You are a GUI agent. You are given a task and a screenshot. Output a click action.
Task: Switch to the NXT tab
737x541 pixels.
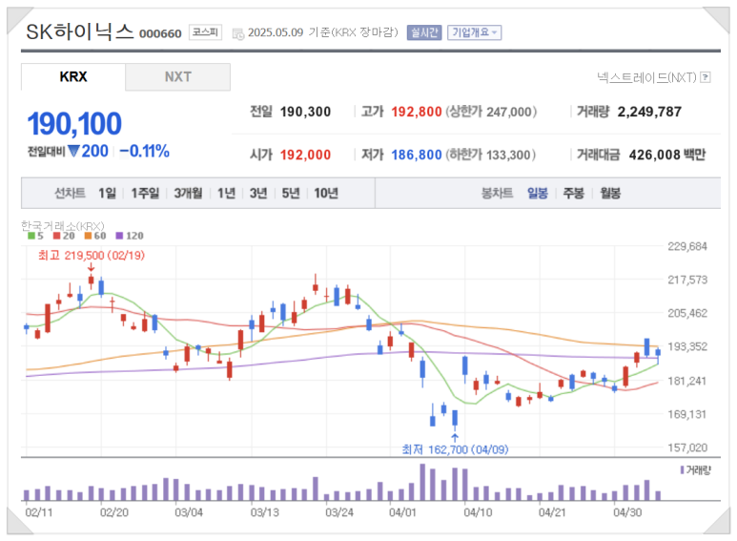click(177, 76)
